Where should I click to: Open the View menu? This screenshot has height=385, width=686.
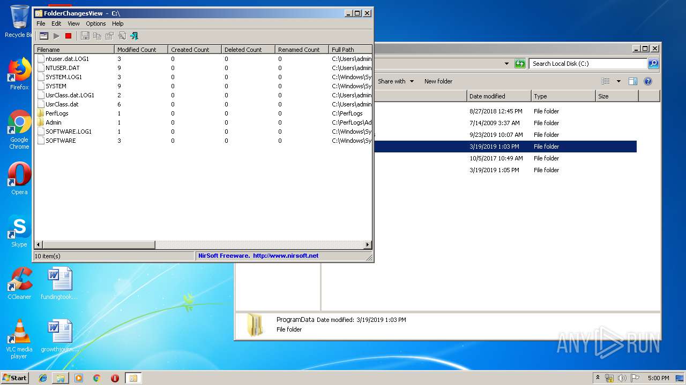(73, 24)
